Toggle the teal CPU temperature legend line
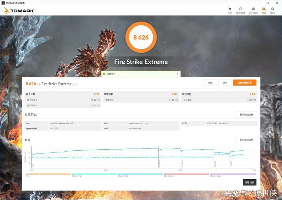The width and height of the screenshot is (282, 200). pyautogui.click(x=94, y=174)
